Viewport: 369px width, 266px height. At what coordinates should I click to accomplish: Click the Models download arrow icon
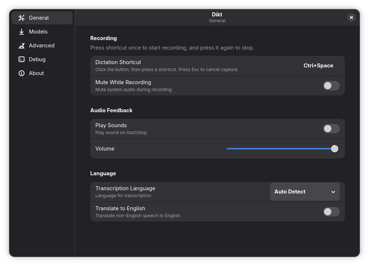point(22,32)
